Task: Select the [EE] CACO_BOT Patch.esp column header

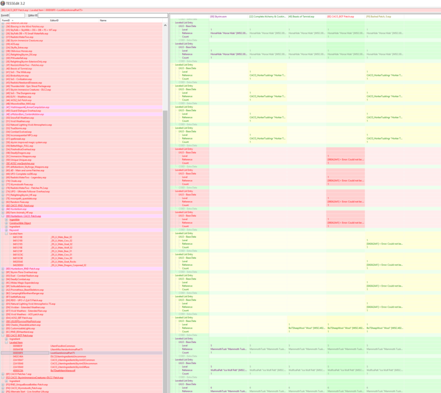Action: click(x=345, y=16)
